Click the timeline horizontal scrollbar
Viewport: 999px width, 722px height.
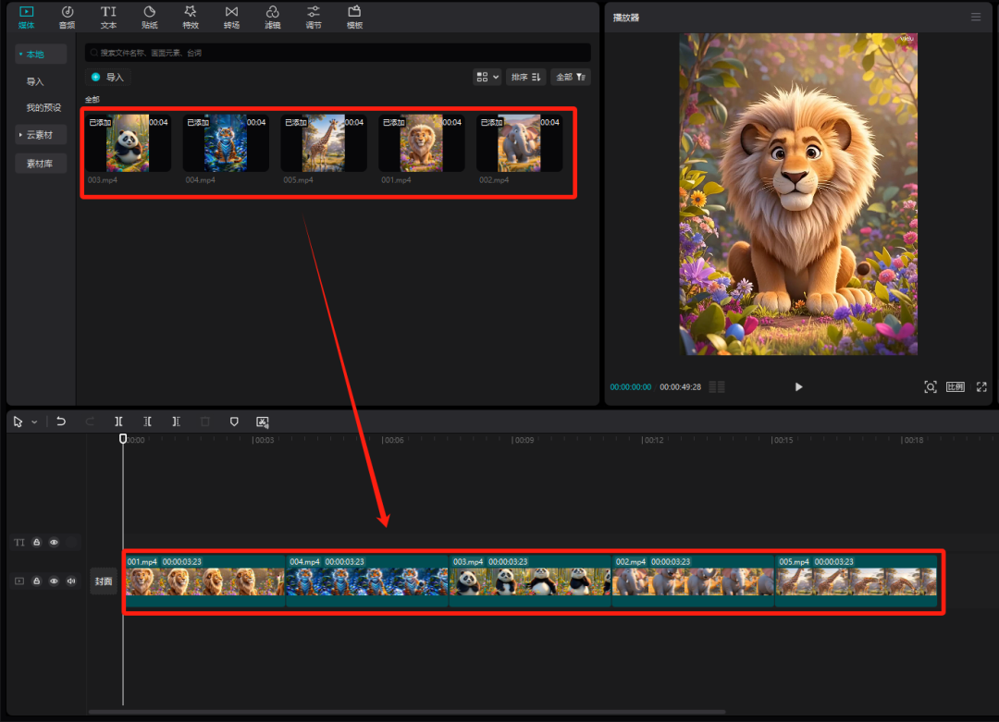(x=407, y=711)
